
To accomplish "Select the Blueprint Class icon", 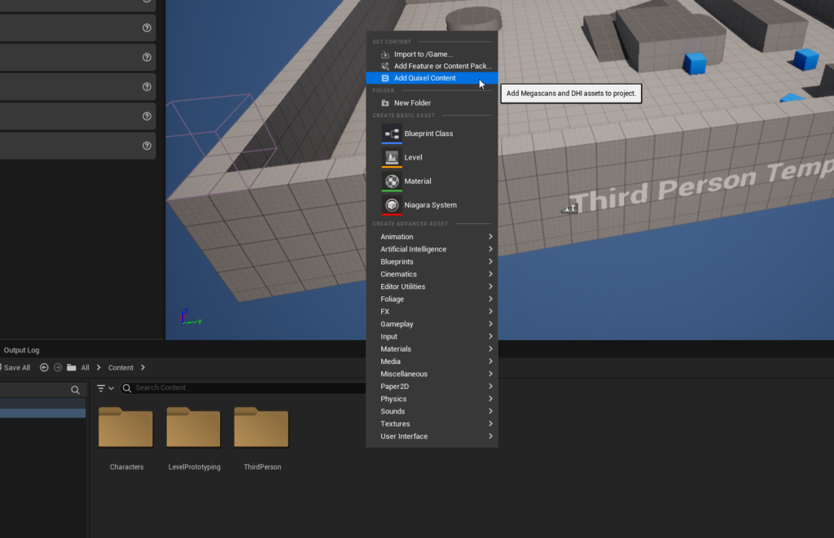I will point(393,133).
